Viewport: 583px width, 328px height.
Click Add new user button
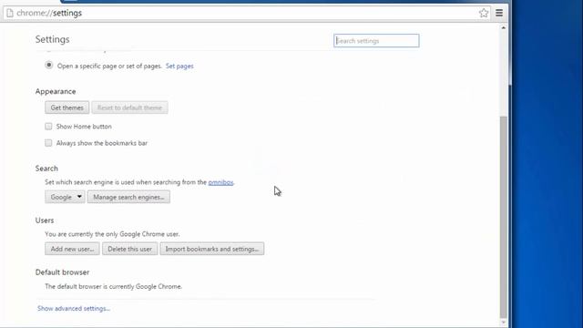72,249
